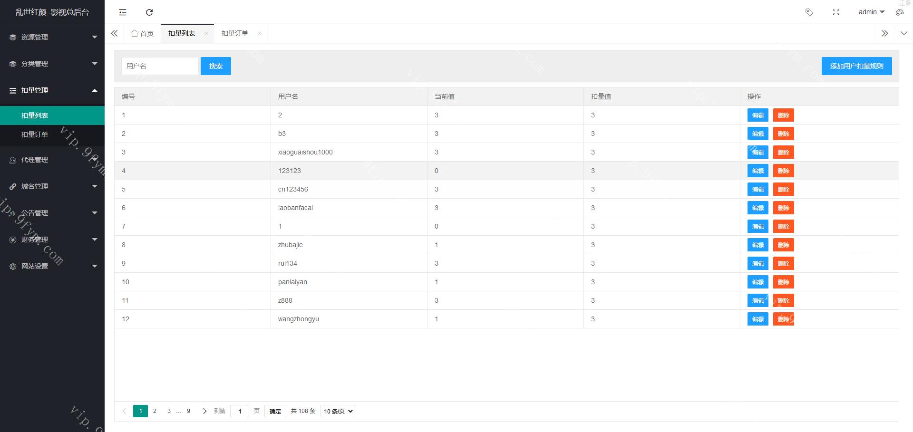
Task: Close the 扣量订单 tab
Action: click(x=259, y=33)
